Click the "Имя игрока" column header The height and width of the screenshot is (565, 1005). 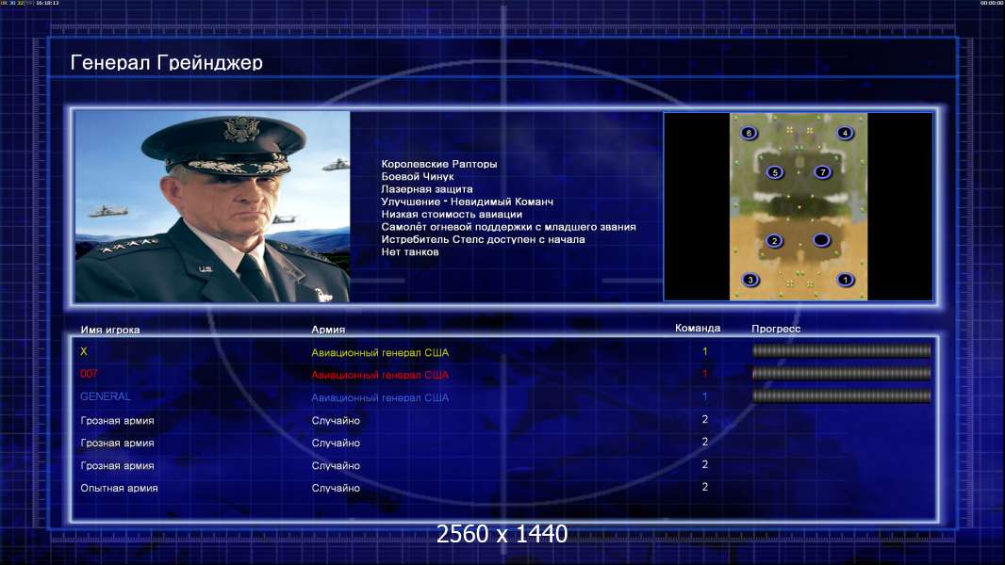coord(110,331)
